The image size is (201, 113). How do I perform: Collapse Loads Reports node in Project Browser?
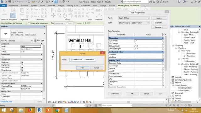[x=173, y=85]
